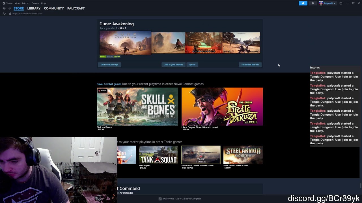The image size is (362, 203).
Task: Expand the Palycraft account dropdown
Action: coord(329,3)
